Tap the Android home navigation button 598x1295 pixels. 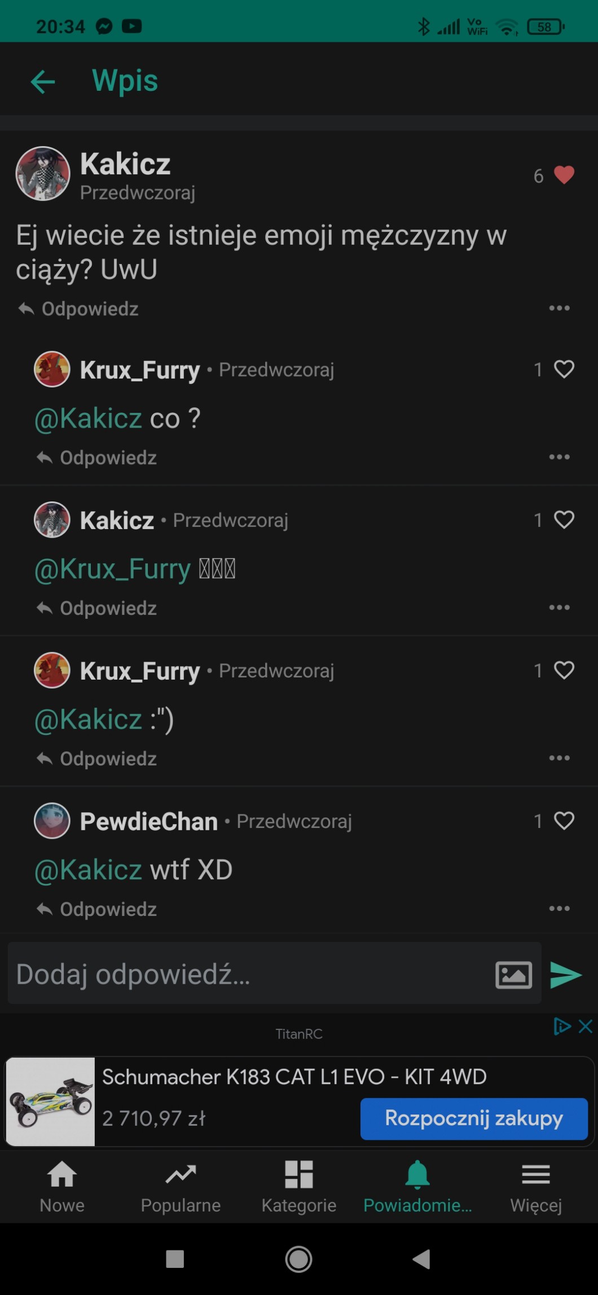(x=298, y=1259)
